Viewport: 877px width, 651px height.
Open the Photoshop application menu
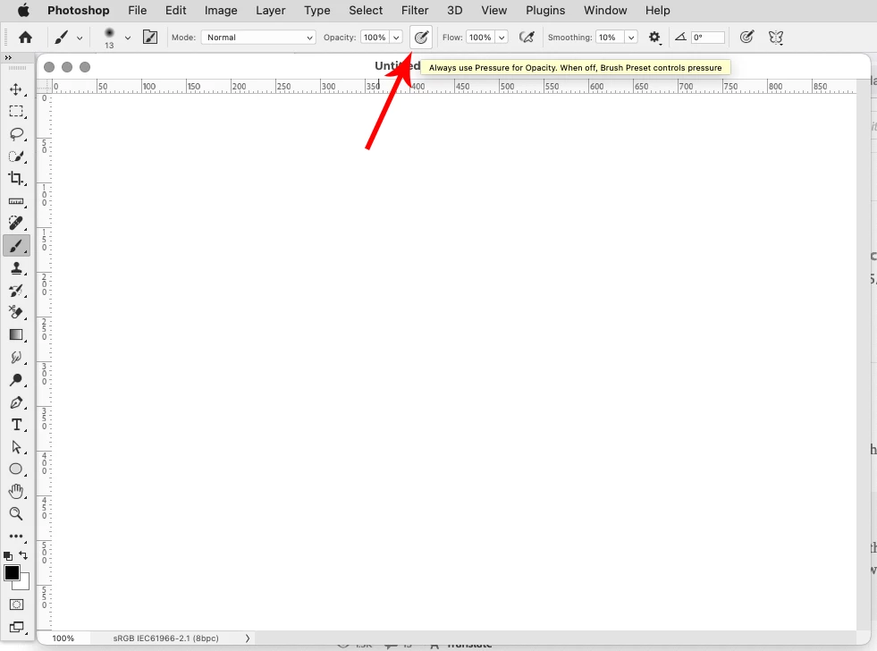point(79,11)
